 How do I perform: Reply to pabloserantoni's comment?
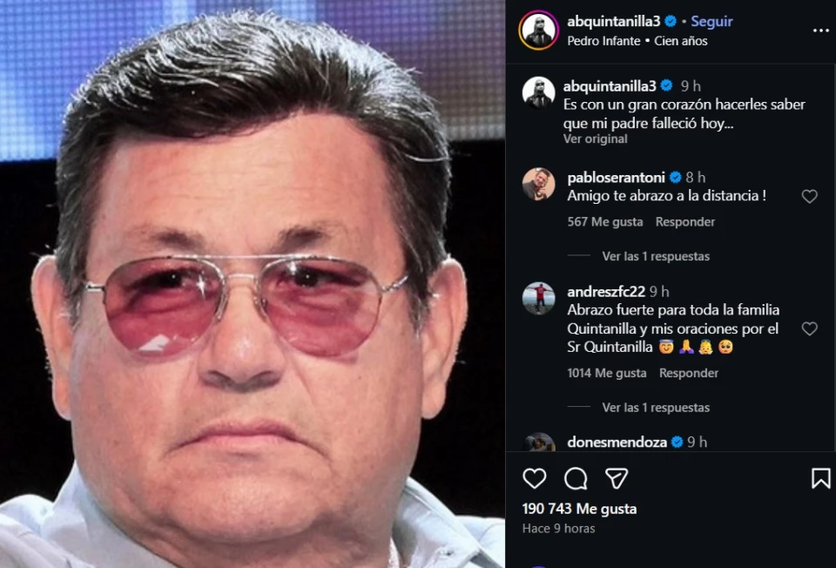(x=685, y=222)
